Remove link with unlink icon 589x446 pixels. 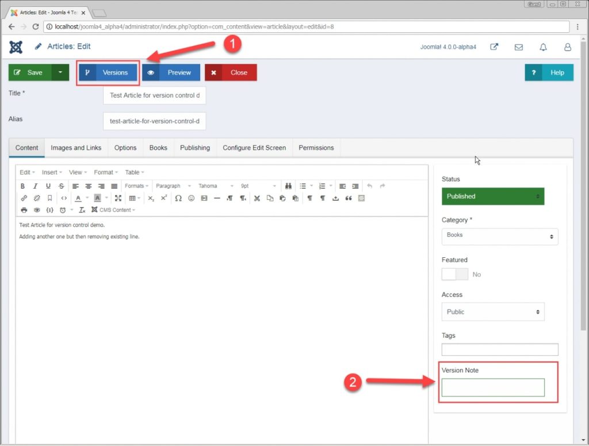37,198
